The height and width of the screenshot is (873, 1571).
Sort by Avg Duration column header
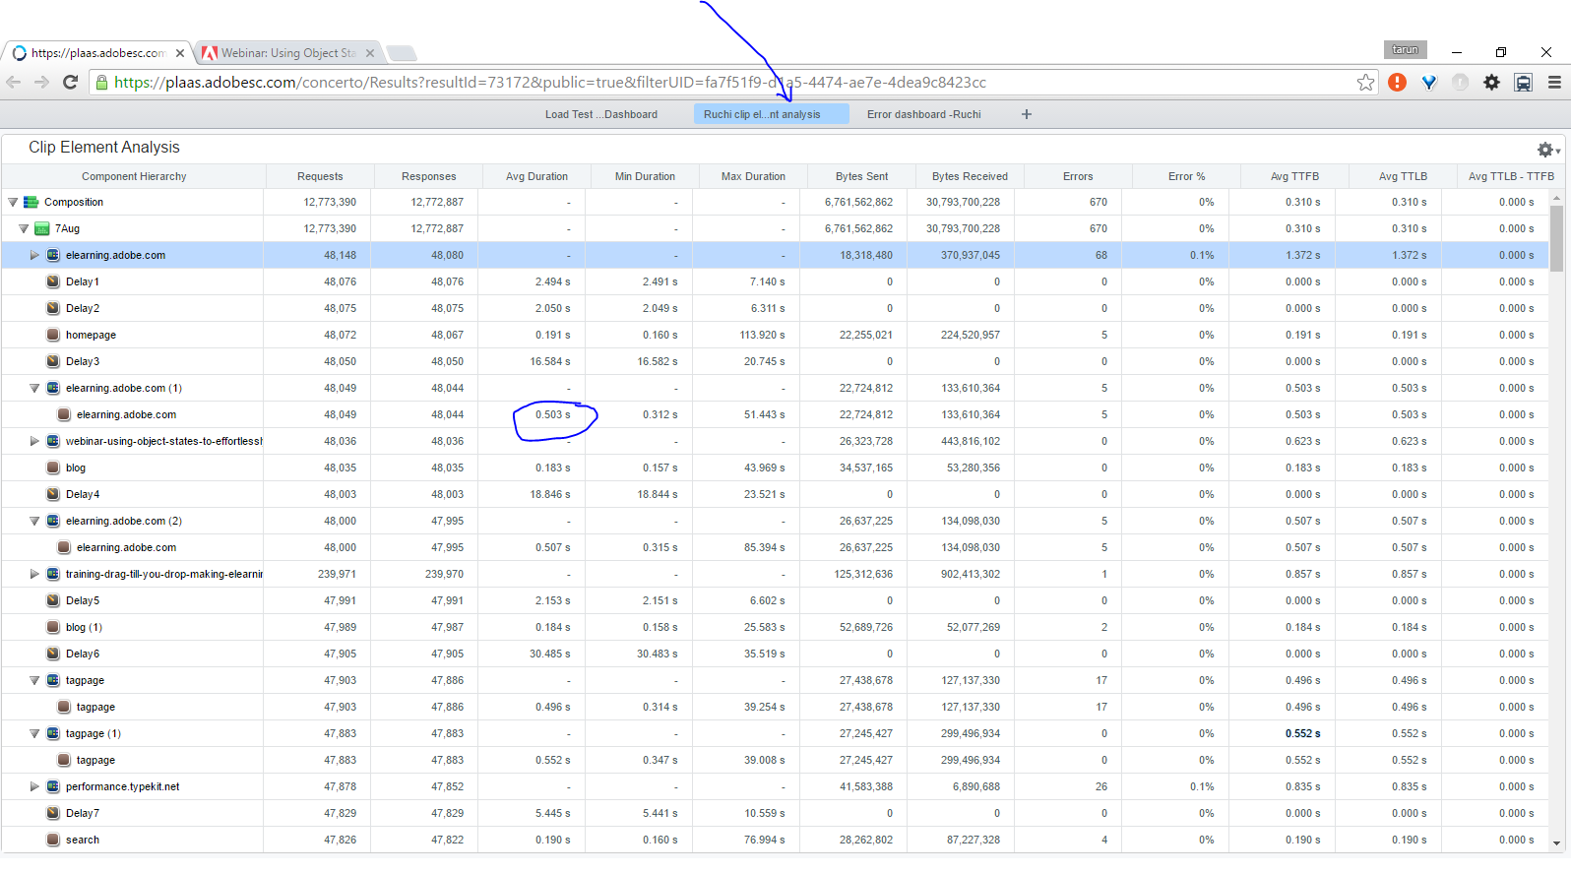536,177
